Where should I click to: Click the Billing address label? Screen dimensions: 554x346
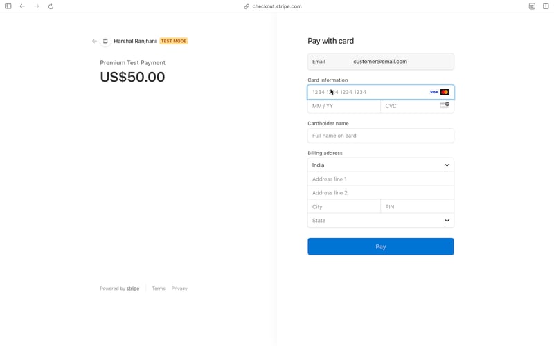click(x=325, y=153)
